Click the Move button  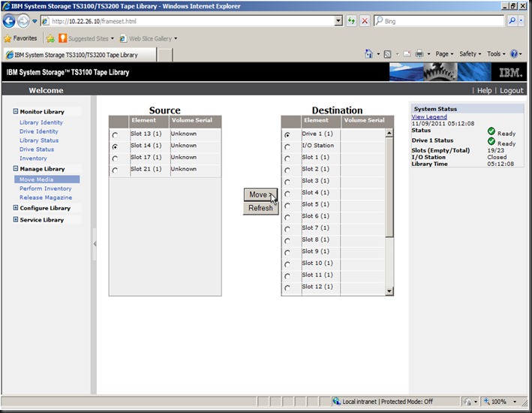[260, 194]
